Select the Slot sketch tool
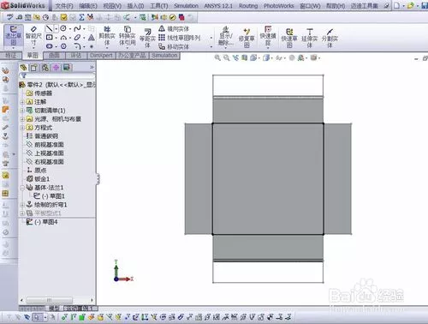This screenshot has height=324, width=428. tap(50, 46)
